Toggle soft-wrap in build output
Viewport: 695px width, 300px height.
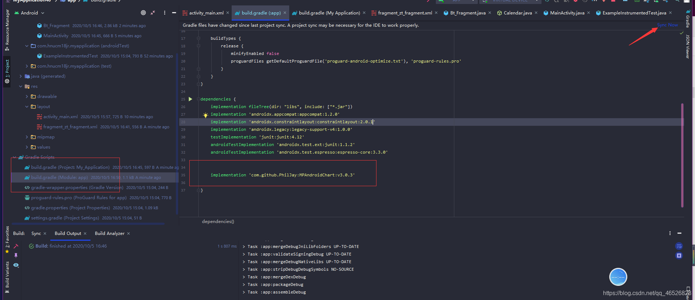pos(679,246)
